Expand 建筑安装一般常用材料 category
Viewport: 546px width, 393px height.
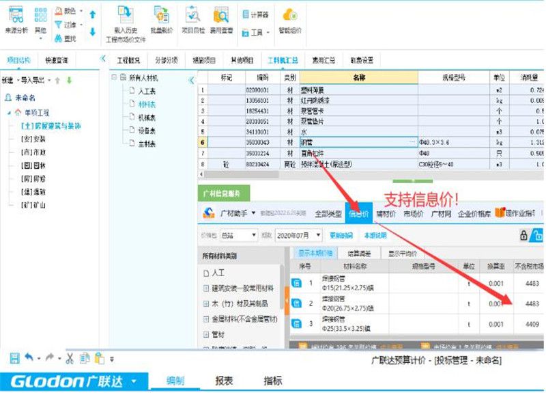click(206, 288)
